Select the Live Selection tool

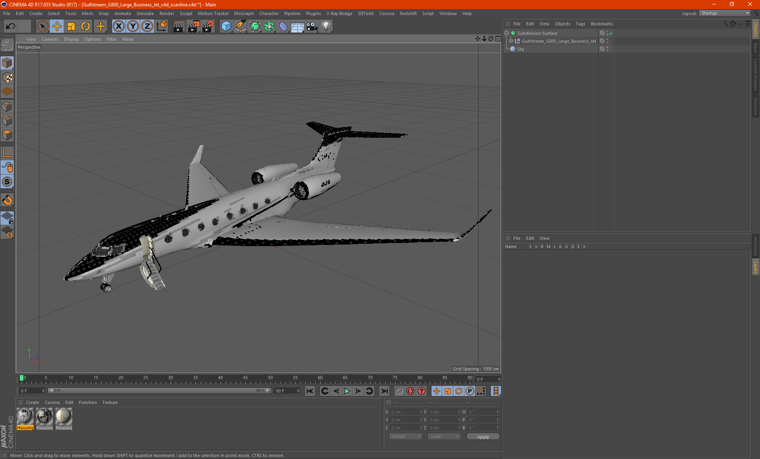coord(42,27)
